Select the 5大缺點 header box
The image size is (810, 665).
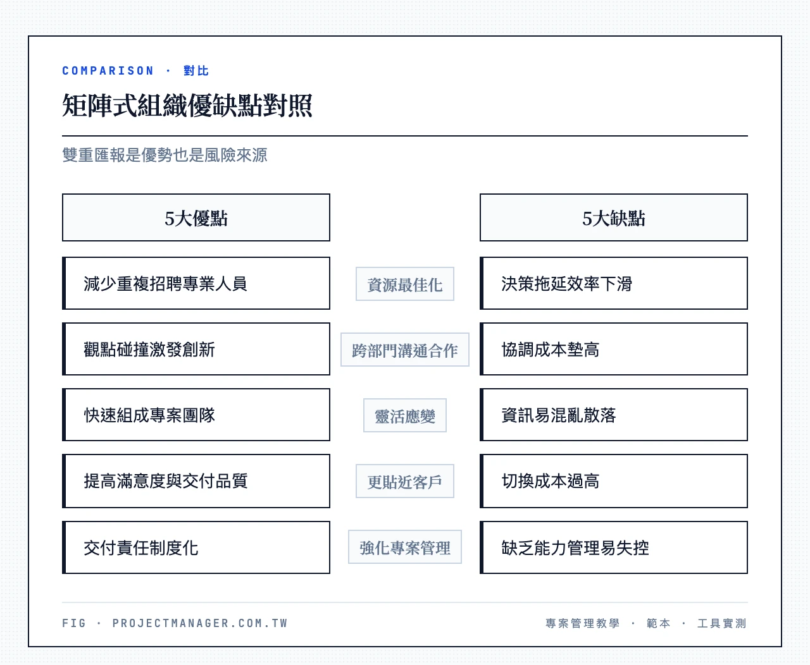point(614,217)
